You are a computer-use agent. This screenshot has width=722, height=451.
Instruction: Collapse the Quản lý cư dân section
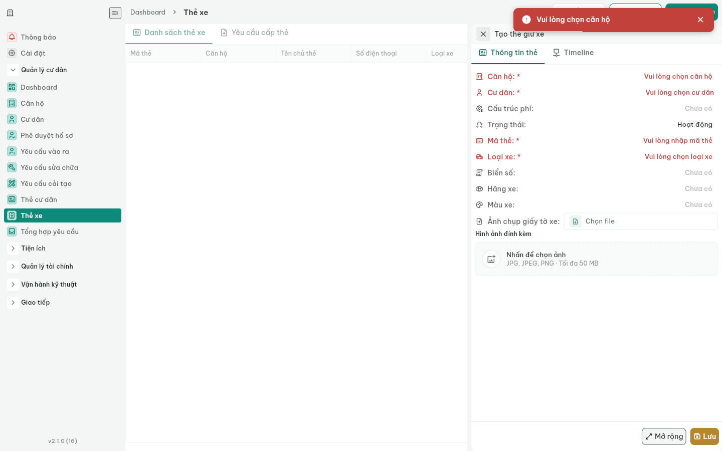13,70
